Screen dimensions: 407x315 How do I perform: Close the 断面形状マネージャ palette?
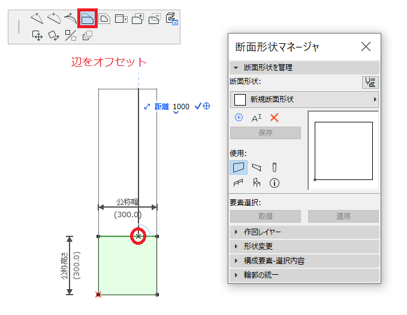[x=366, y=47]
